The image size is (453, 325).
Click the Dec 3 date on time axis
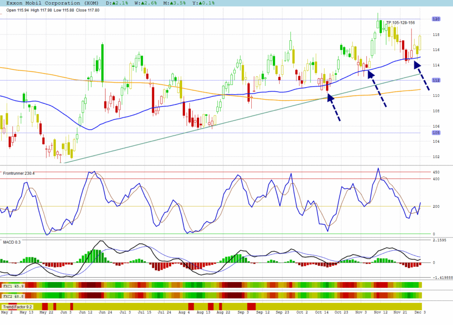(x=419, y=312)
